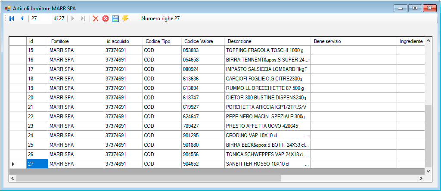Sort by Codice Valore column header
This screenshot has width=441, height=191.
click(203, 41)
